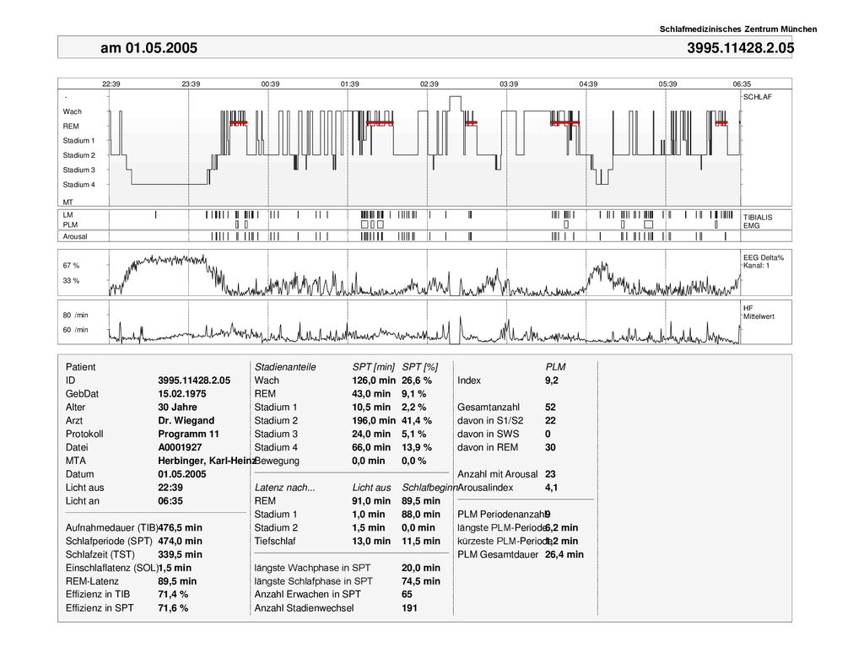The height and width of the screenshot is (648, 864).
Task: Select the 22:39 time axis label
Action: 111,84
